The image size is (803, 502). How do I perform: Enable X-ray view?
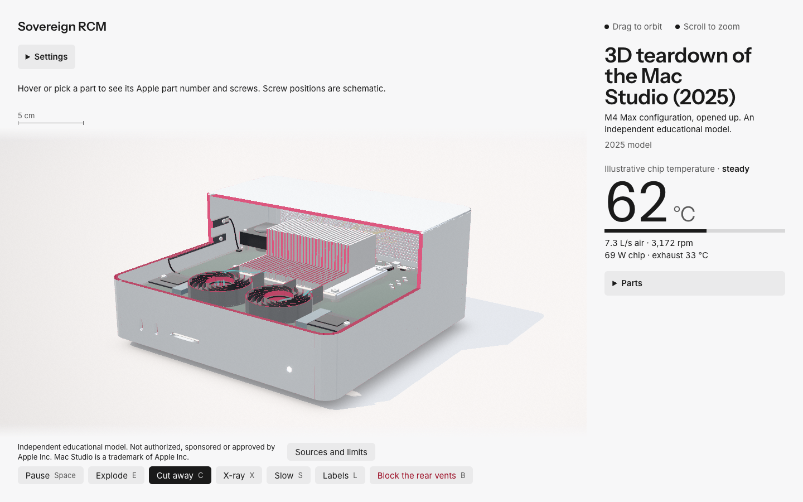tap(239, 475)
